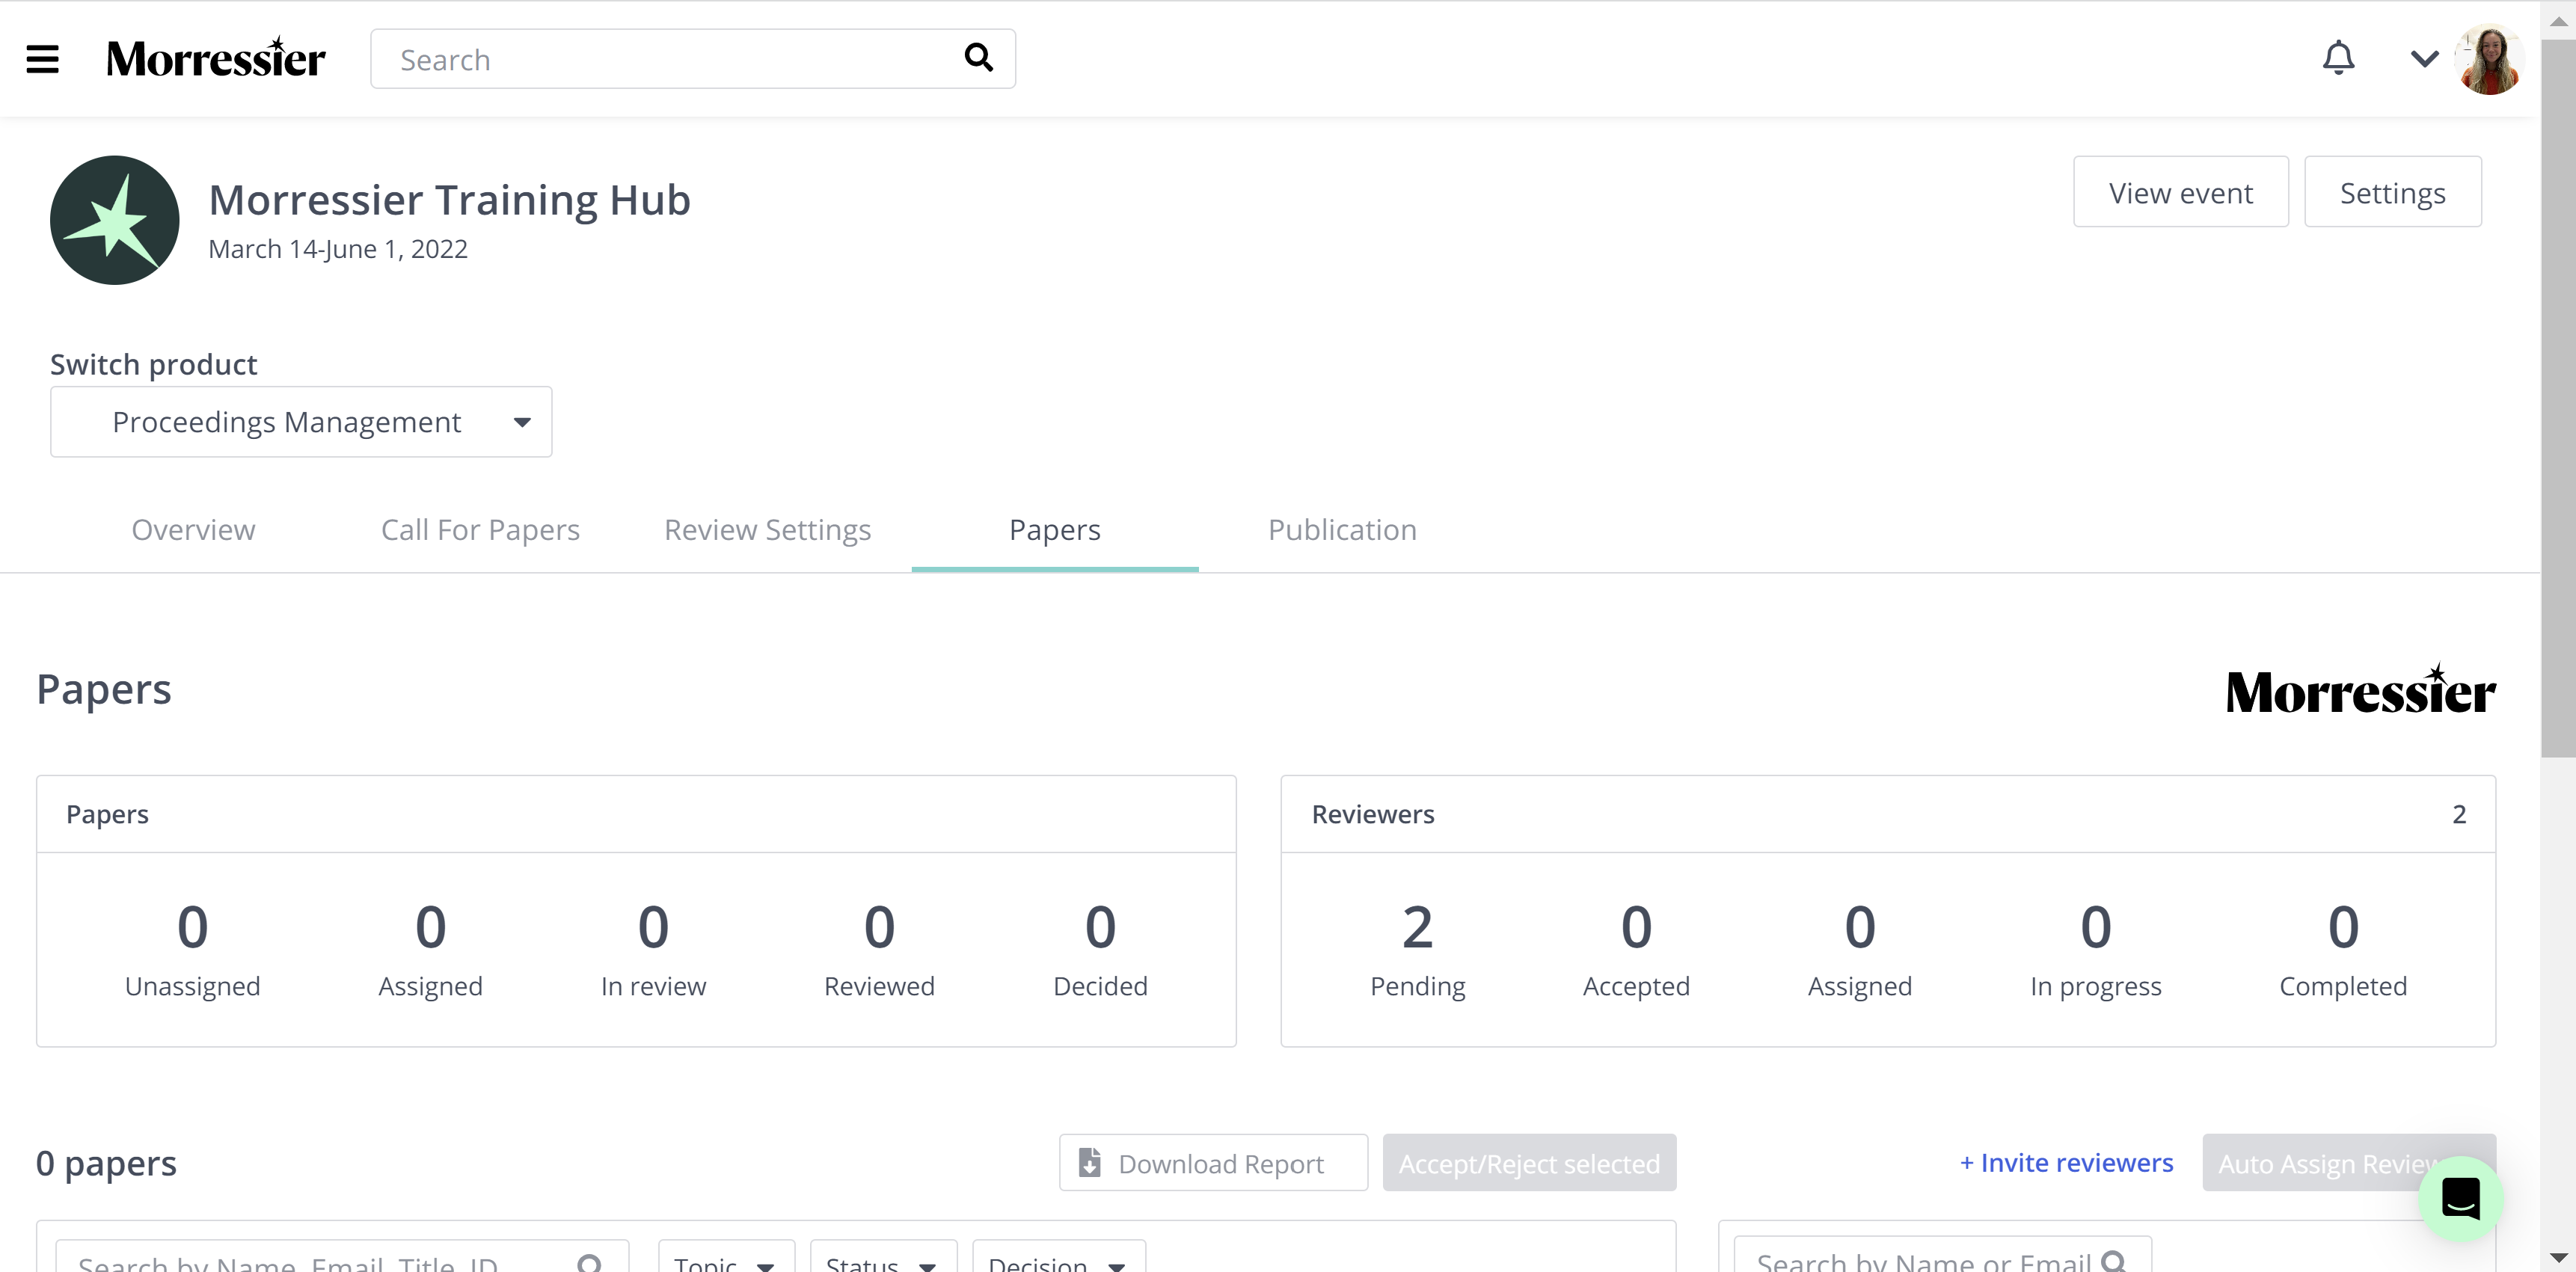Expand the account menu chevron
The height and width of the screenshot is (1272, 2576).
pos(2424,59)
